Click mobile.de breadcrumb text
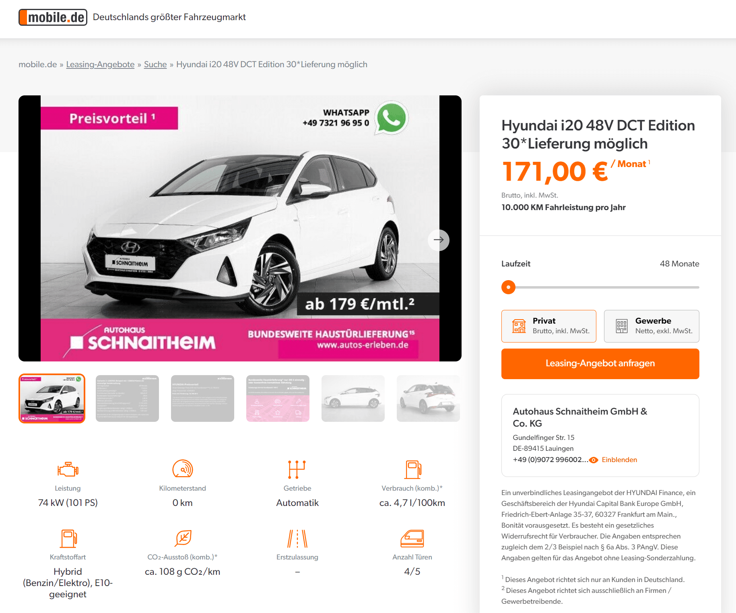Image resolution: width=736 pixels, height=613 pixels. pos(38,64)
